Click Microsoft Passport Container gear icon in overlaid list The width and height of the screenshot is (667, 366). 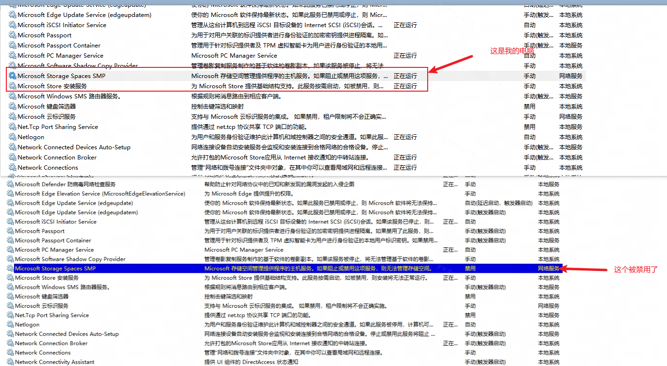(x=13, y=45)
